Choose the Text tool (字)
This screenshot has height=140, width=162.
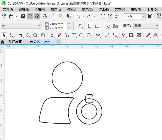click(x=98, y=35)
